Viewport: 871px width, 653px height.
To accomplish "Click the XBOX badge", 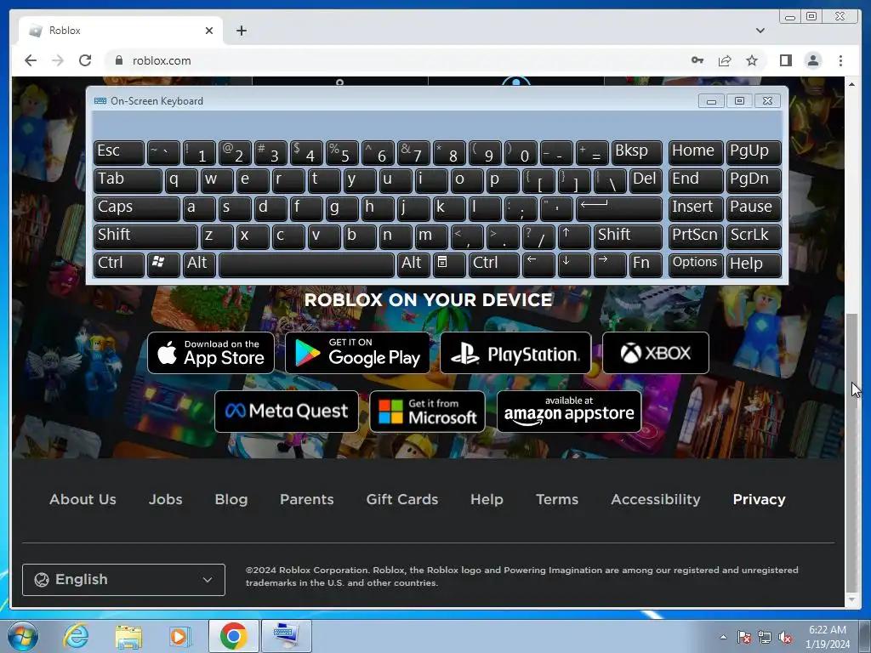I will click(656, 353).
